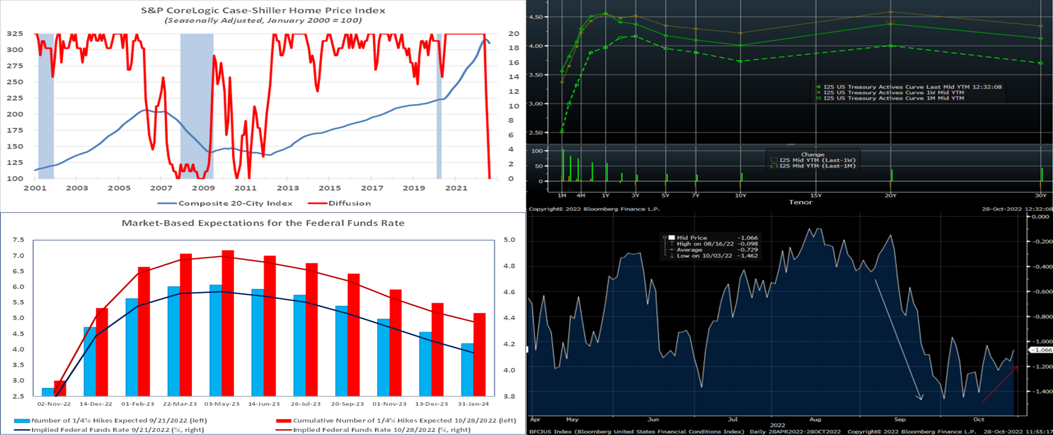Click the 10Y tenor axis label
The width and height of the screenshot is (1053, 435).
pyautogui.click(x=740, y=196)
